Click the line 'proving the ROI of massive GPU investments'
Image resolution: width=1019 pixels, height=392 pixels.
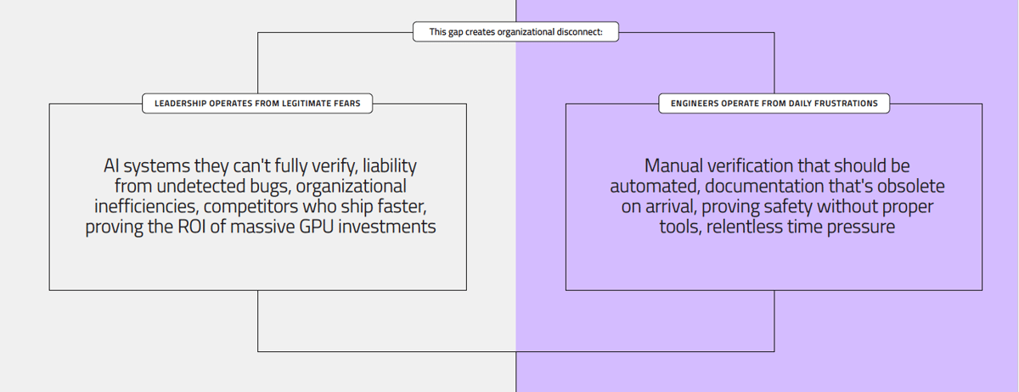click(261, 227)
